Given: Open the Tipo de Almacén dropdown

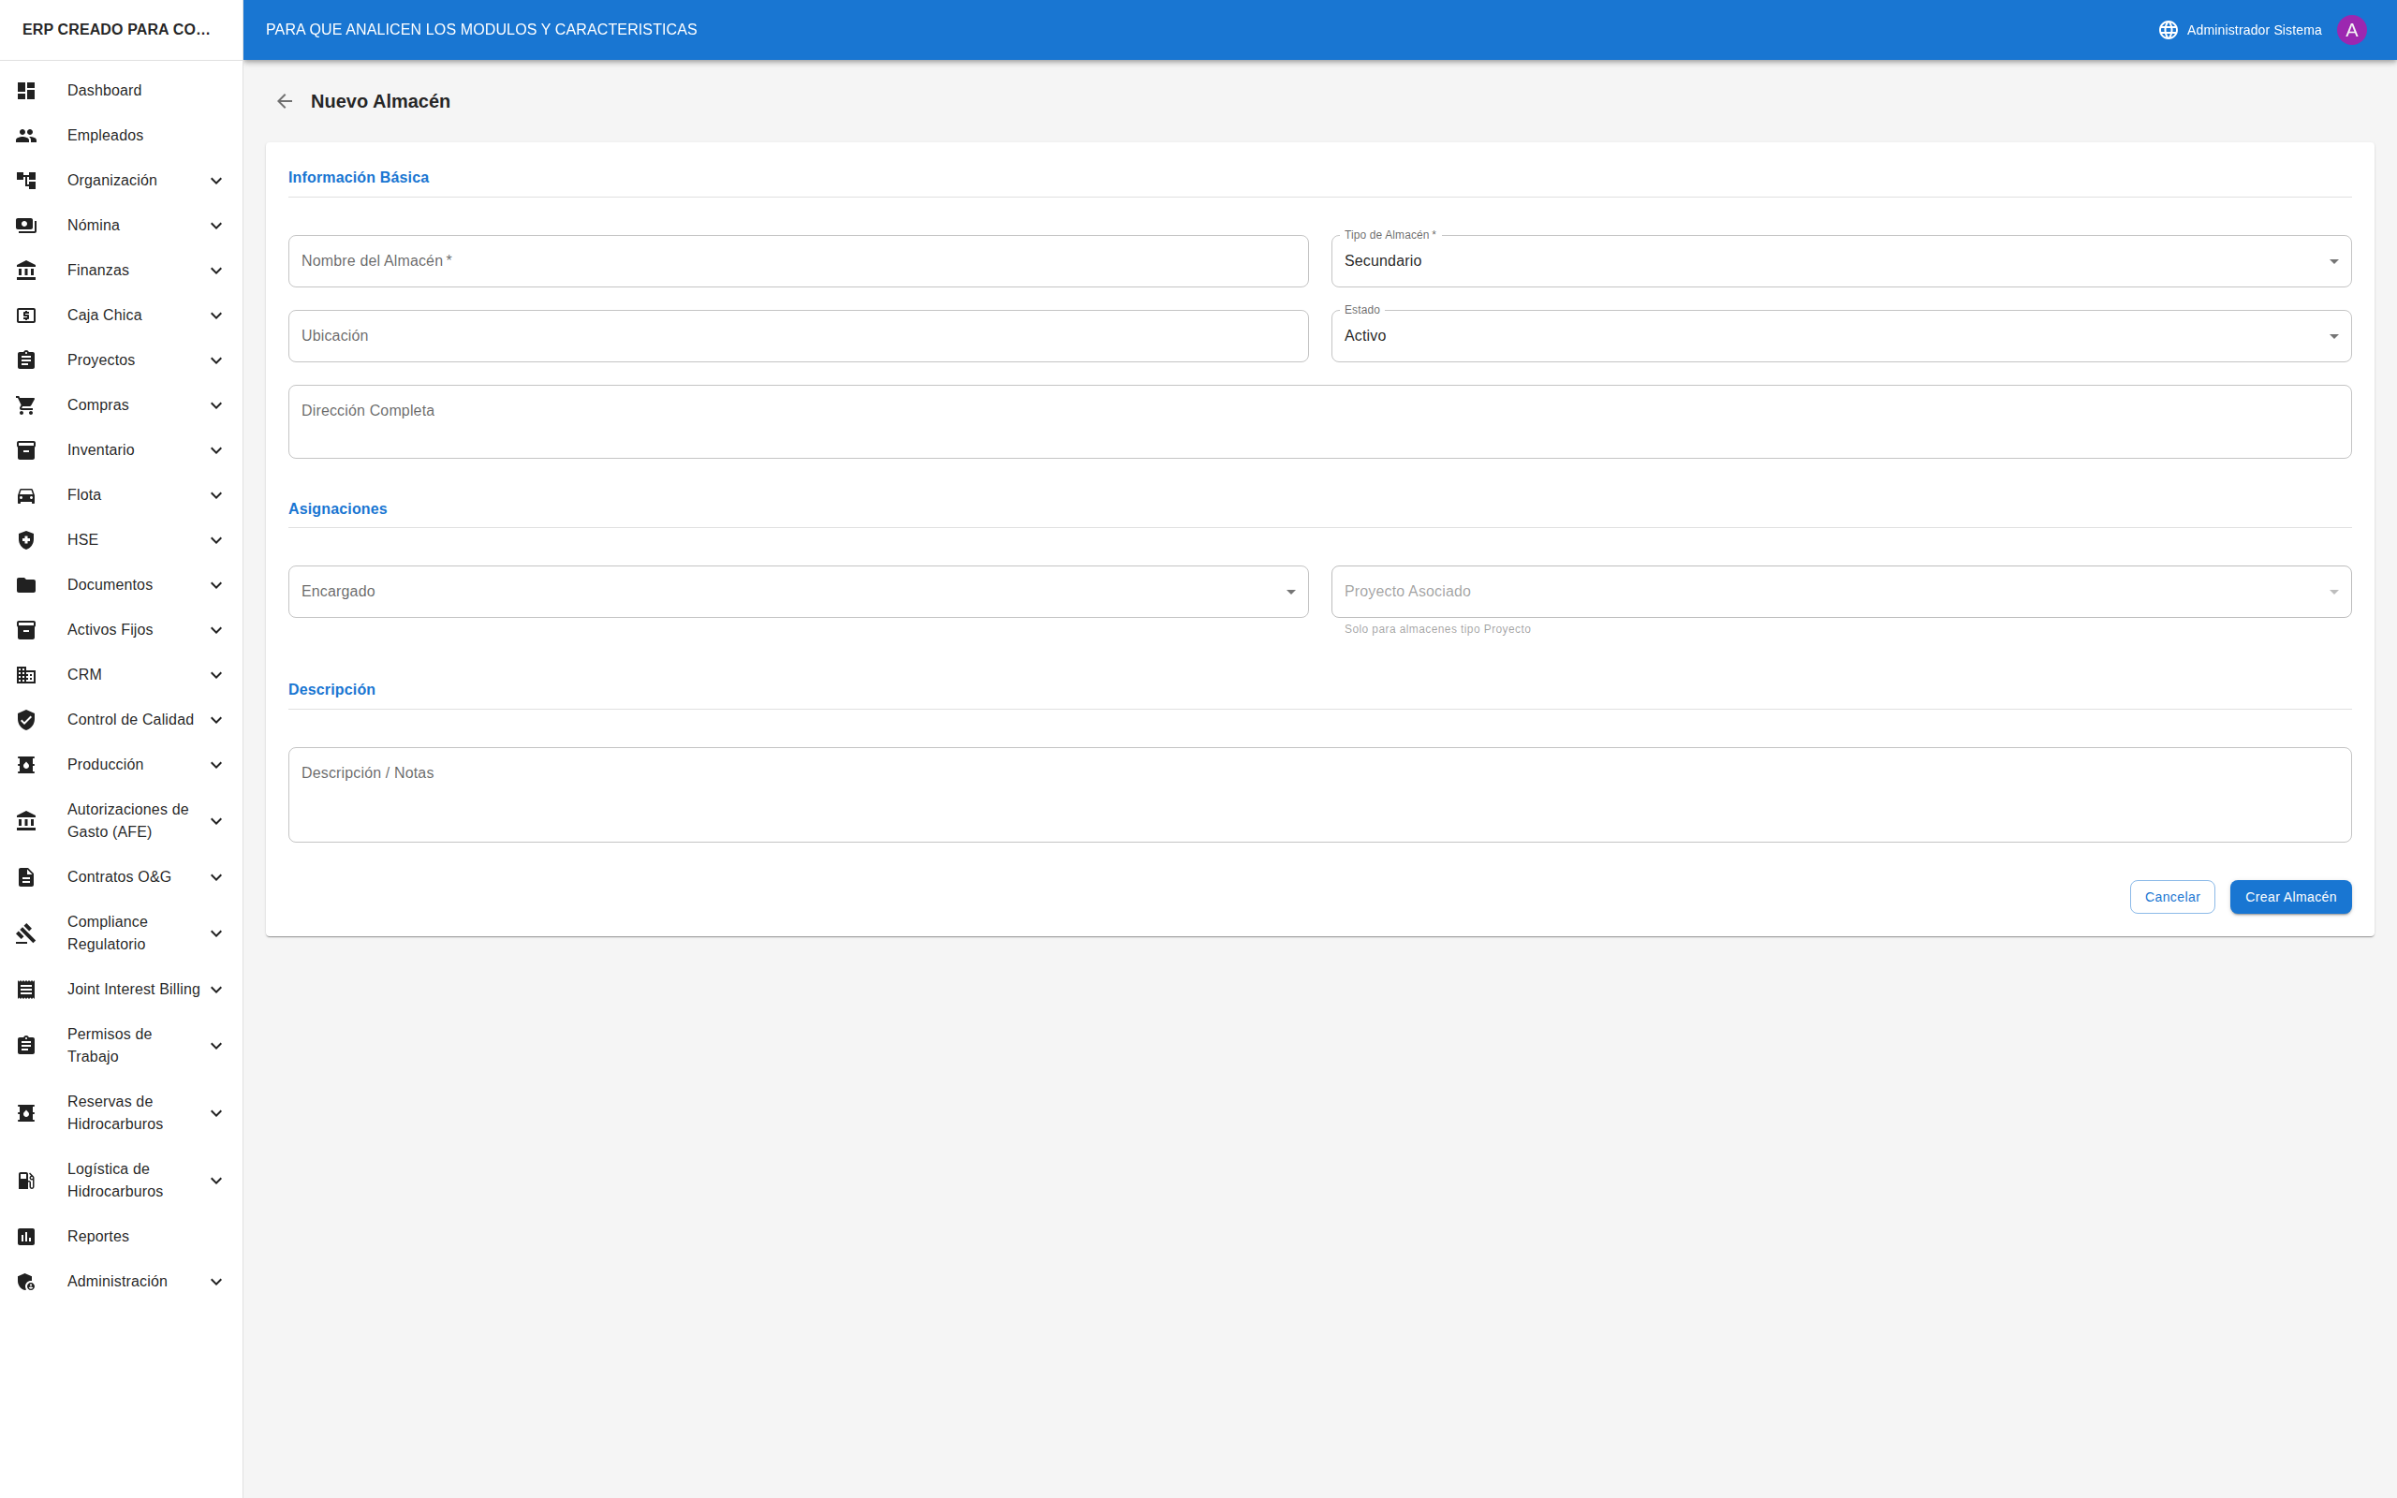Looking at the screenshot, I should click(x=1840, y=261).
